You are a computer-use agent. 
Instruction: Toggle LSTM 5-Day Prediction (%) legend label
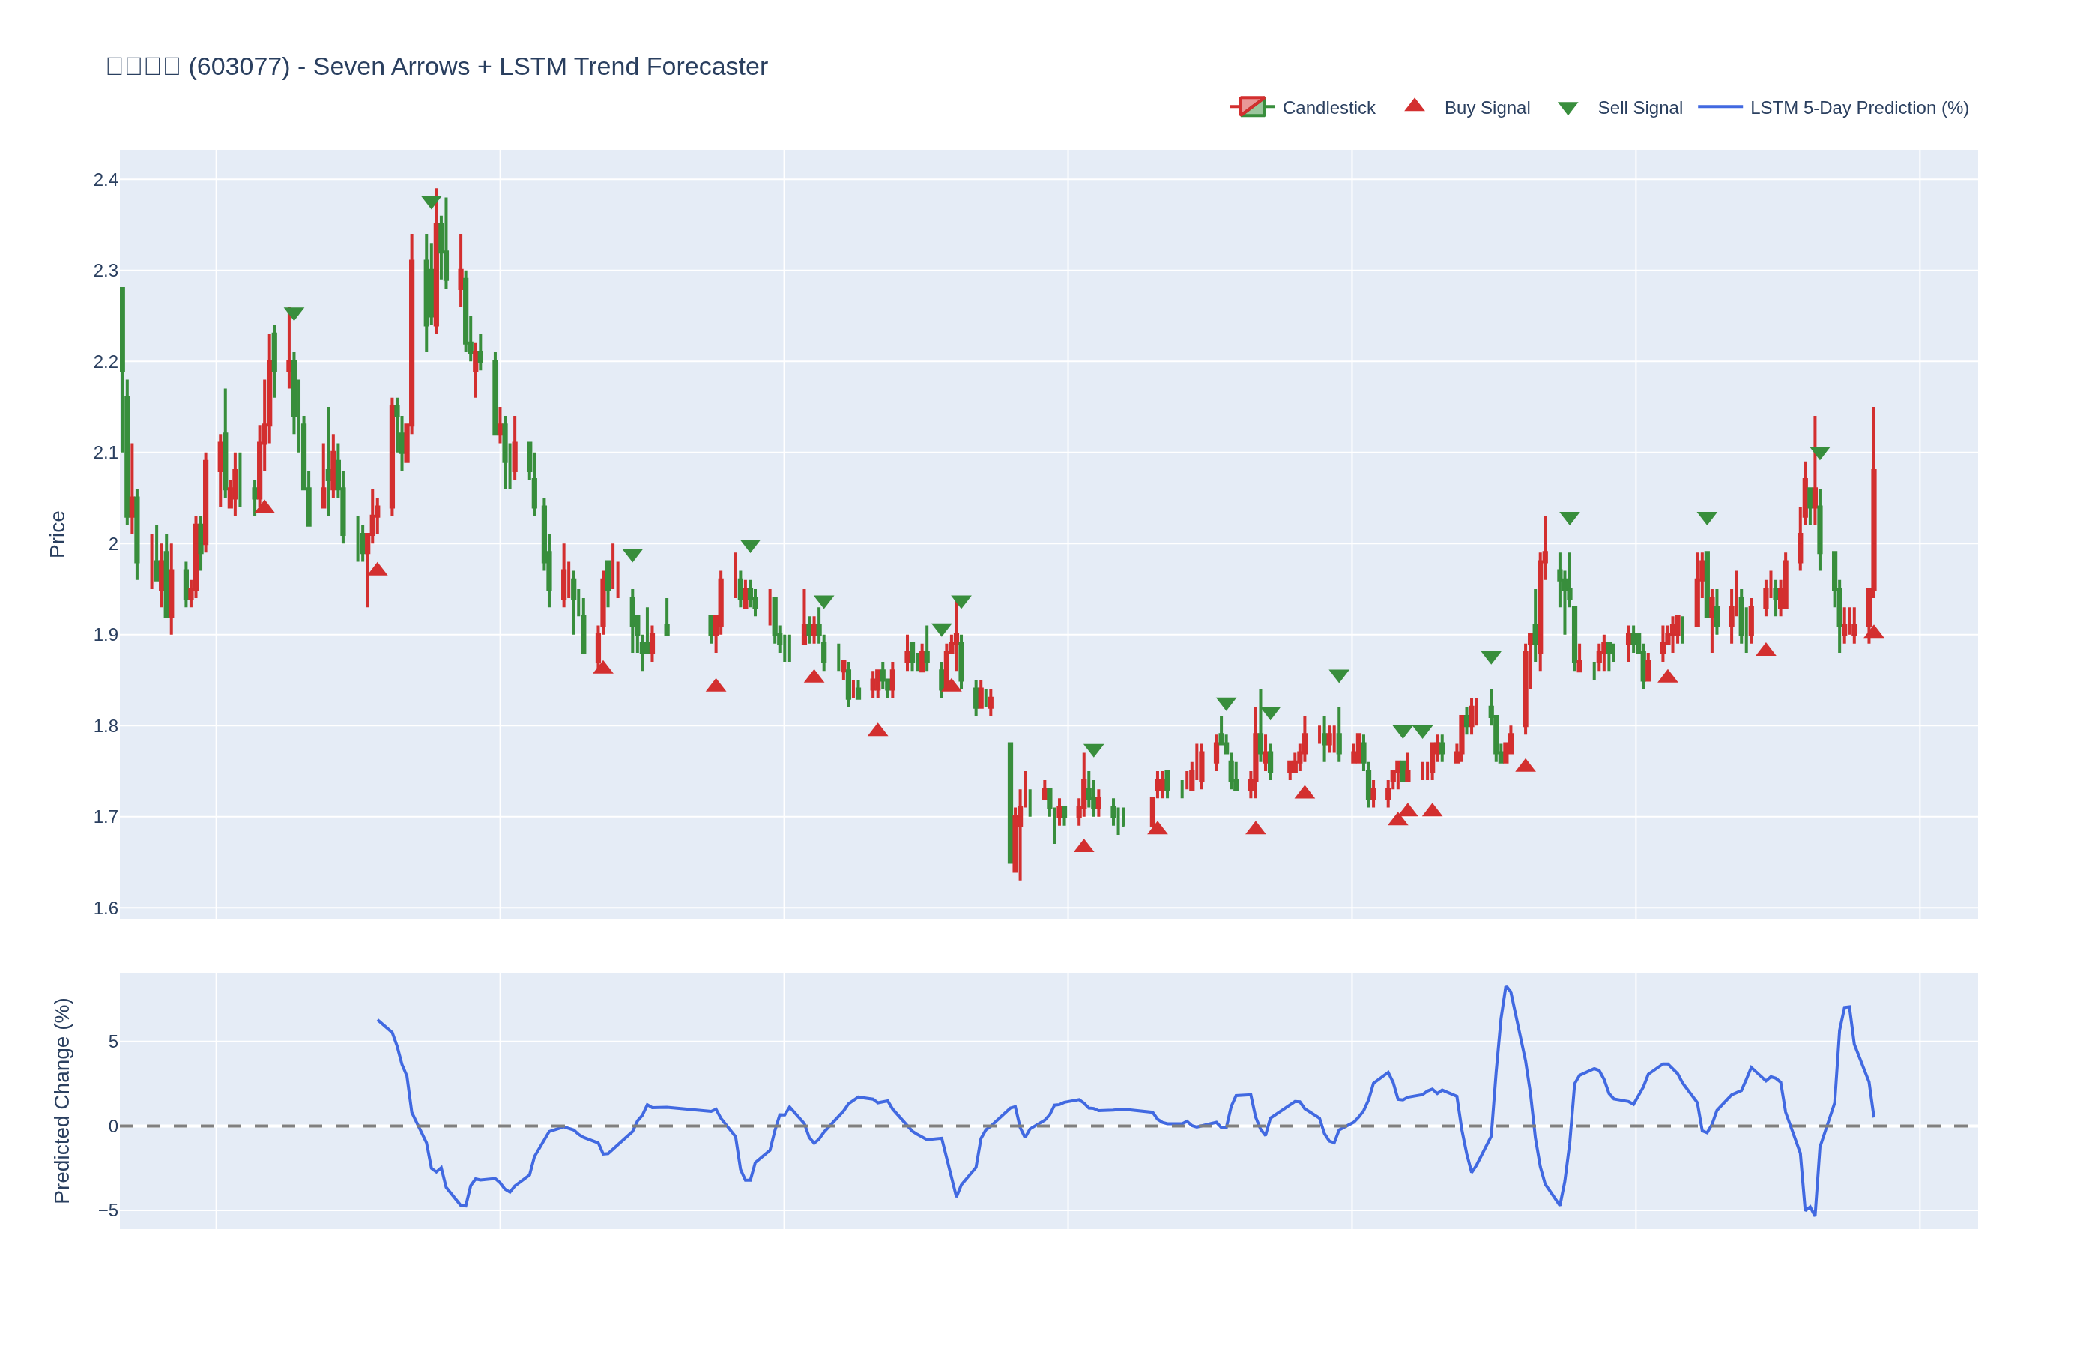1859,108
